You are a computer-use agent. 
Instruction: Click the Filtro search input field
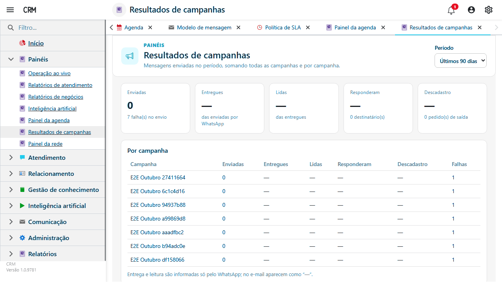tap(59, 28)
